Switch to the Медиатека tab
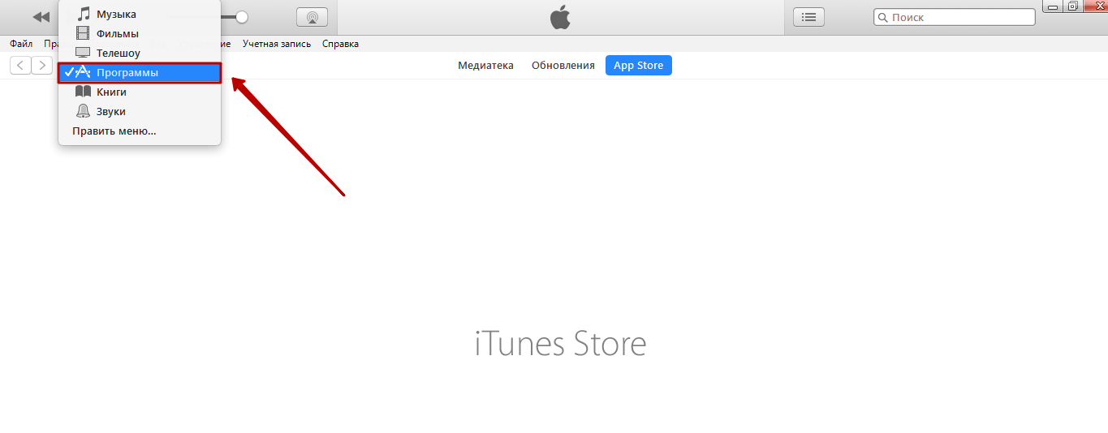1108x433 pixels. pos(485,66)
